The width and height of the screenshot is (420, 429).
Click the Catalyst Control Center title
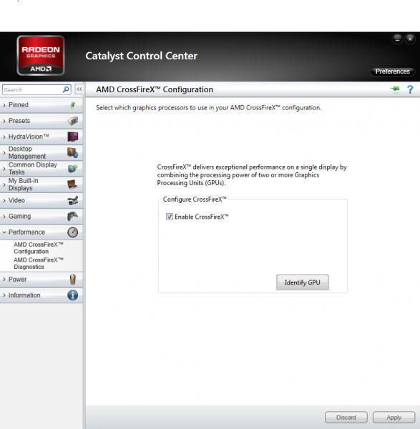pyautogui.click(x=141, y=56)
